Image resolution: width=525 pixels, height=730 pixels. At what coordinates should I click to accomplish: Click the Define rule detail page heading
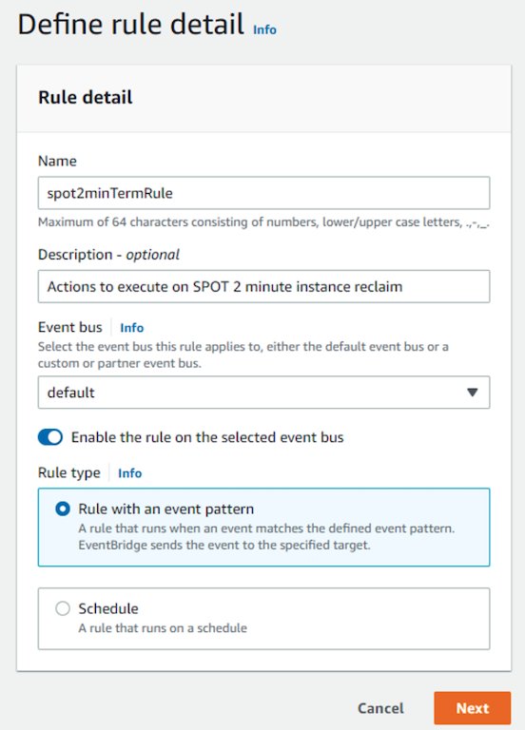(x=131, y=24)
